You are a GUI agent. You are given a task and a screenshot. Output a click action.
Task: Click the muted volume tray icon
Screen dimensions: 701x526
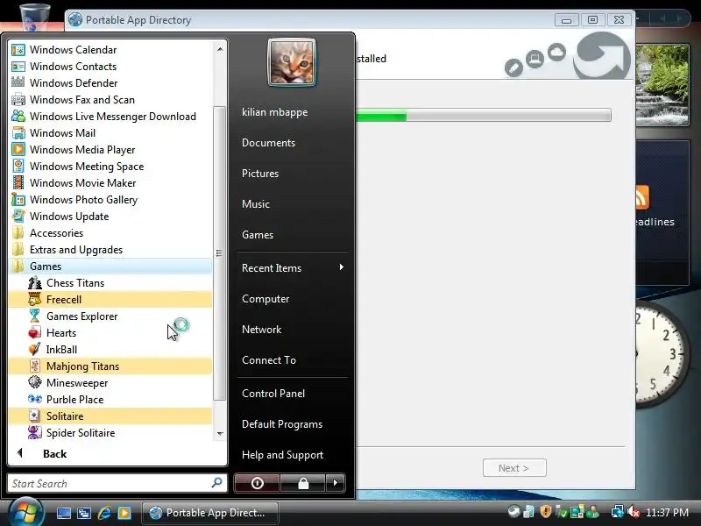[x=633, y=512]
